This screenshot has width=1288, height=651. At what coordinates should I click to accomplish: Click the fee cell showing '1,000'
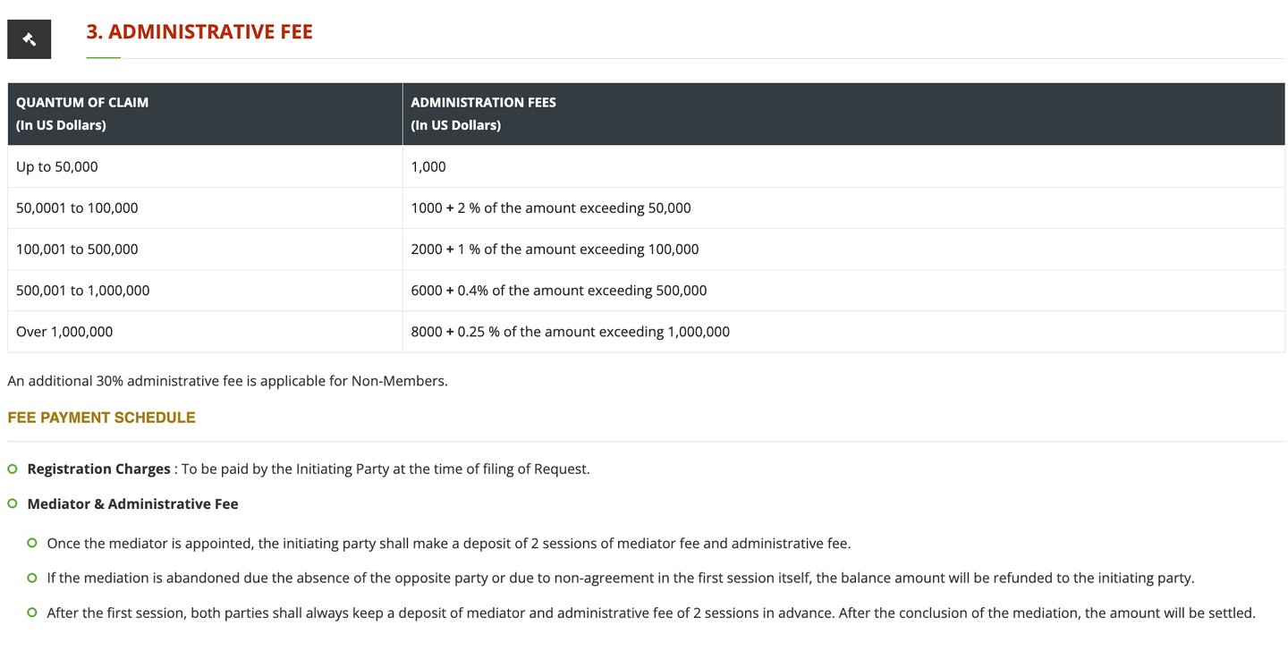[x=843, y=166]
